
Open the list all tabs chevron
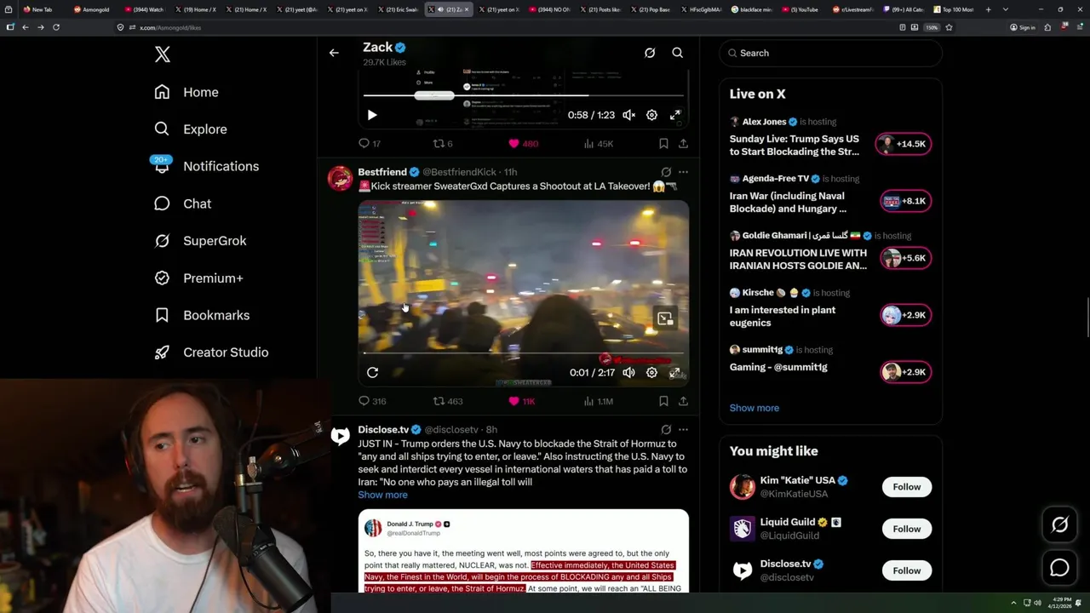[1006, 9]
